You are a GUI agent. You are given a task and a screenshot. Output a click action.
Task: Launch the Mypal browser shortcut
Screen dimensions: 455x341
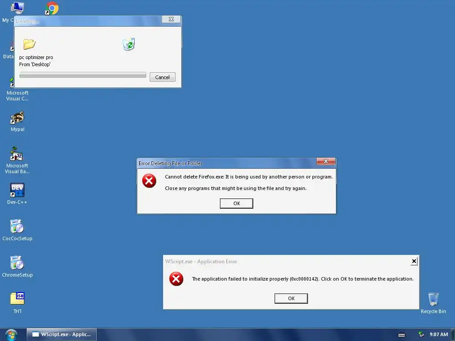pyautogui.click(x=17, y=118)
